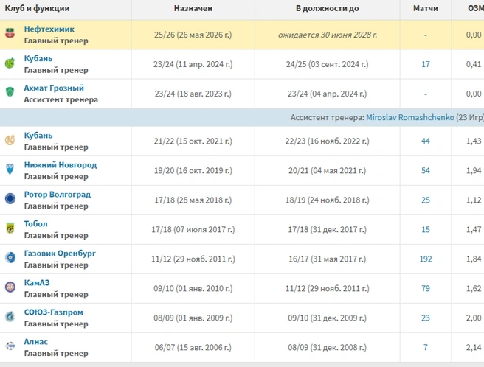The height and width of the screenshot is (367, 484).
Task: Click the 192 matches count link
Action: point(426,259)
